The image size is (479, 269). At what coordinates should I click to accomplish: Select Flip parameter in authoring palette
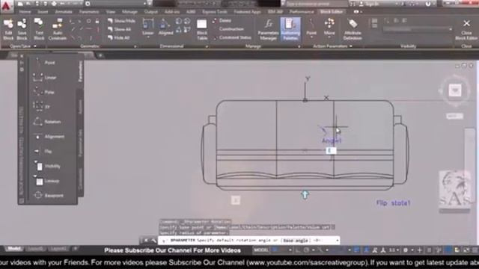coord(43,151)
